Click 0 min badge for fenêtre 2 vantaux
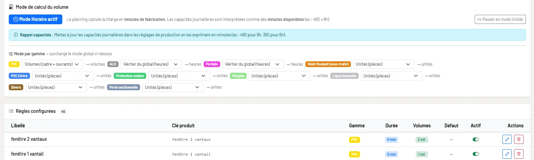Screen dimensions: 534x160 coord(391,139)
